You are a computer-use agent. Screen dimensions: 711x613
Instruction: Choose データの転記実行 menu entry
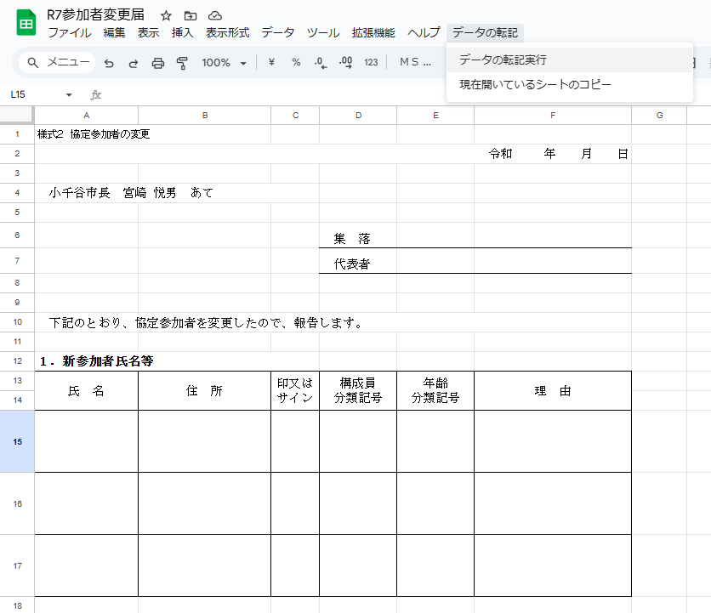(x=570, y=60)
